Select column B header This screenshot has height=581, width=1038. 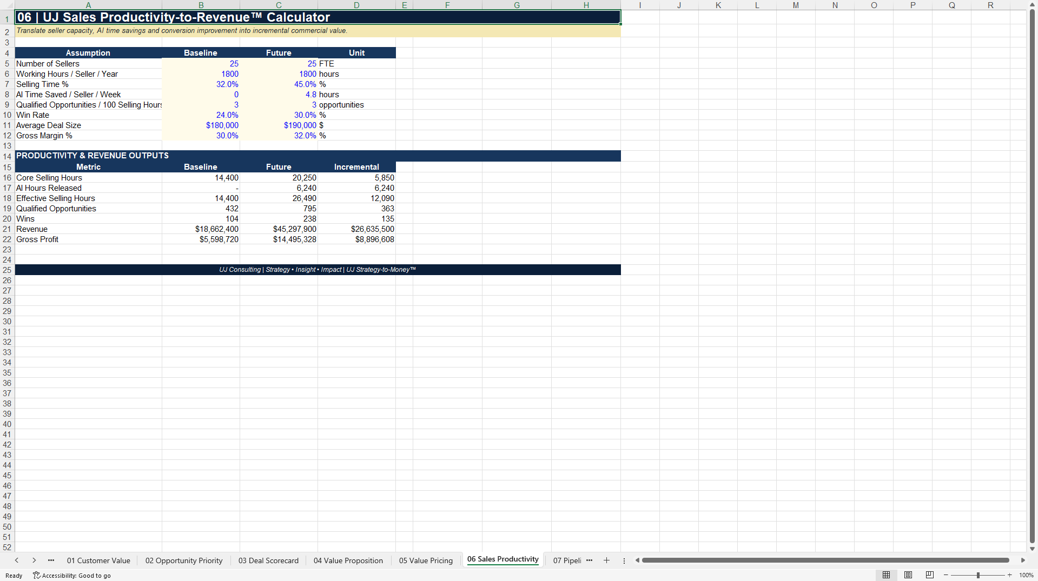point(201,5)
